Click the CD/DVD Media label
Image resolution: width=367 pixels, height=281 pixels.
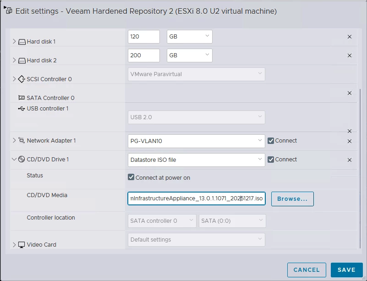[x=47, y=195]
